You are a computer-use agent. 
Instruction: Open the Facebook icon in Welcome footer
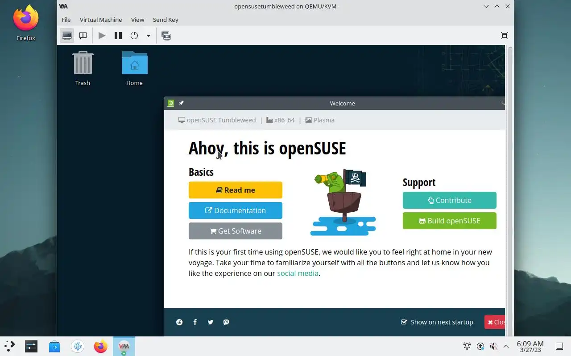(x=195, y=322)
